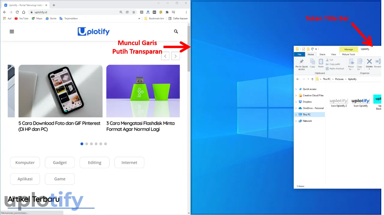Screen dimensions: 384x215
Task: Open a new Chrome tab
Action: coord(54,5)
